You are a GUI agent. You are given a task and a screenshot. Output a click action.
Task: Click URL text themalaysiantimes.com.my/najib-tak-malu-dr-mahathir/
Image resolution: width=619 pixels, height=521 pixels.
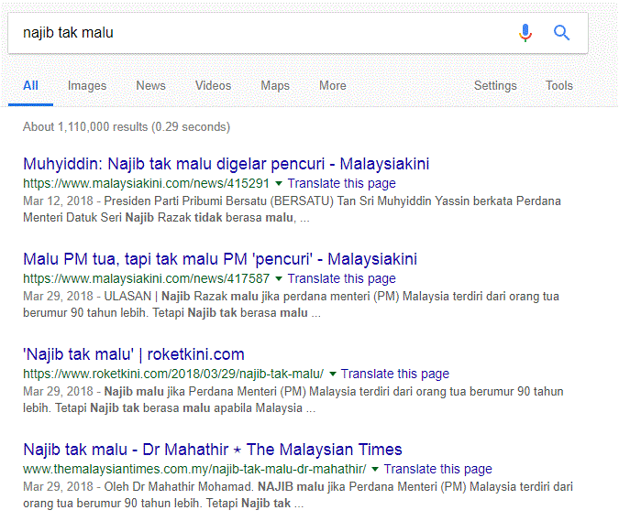click(x=194, y=470)
